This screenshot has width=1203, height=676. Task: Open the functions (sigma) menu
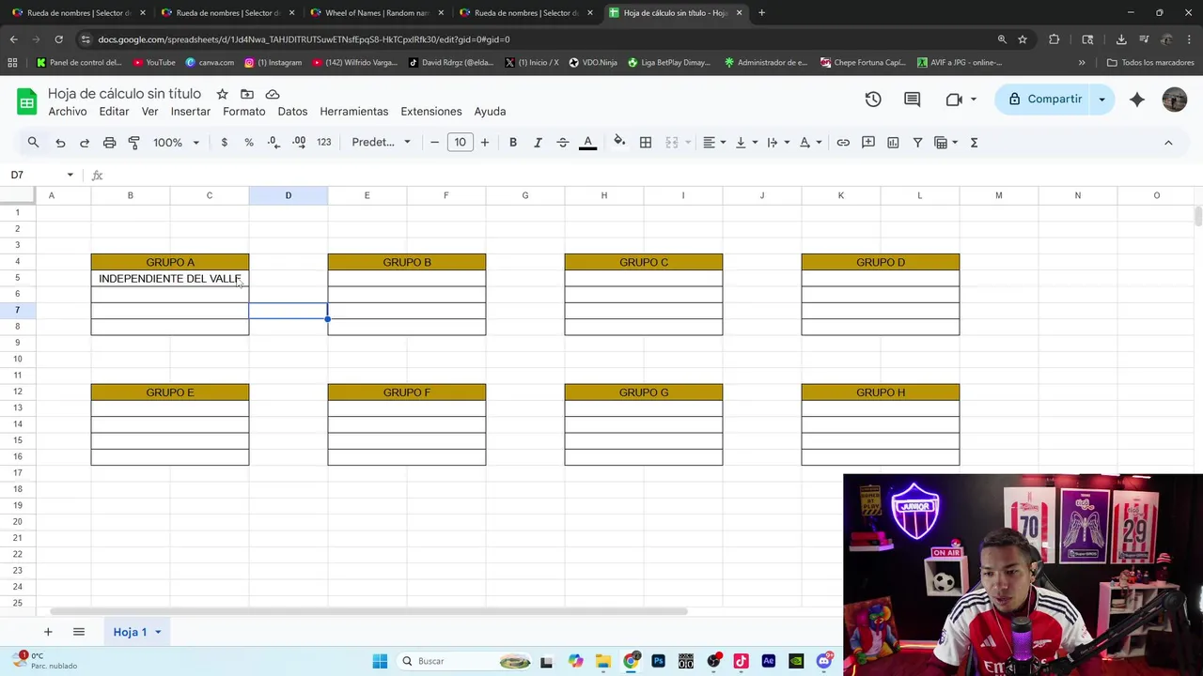tap(974, 143)
